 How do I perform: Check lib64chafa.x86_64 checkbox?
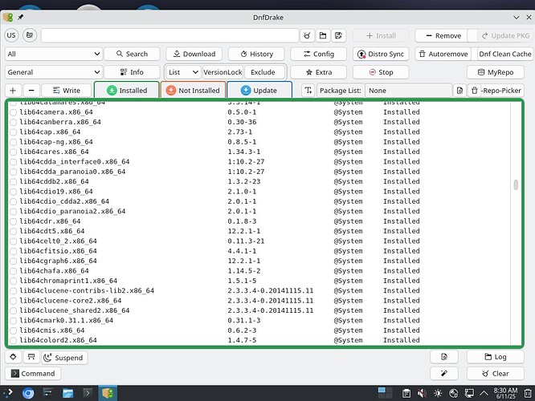click(14, 271)
